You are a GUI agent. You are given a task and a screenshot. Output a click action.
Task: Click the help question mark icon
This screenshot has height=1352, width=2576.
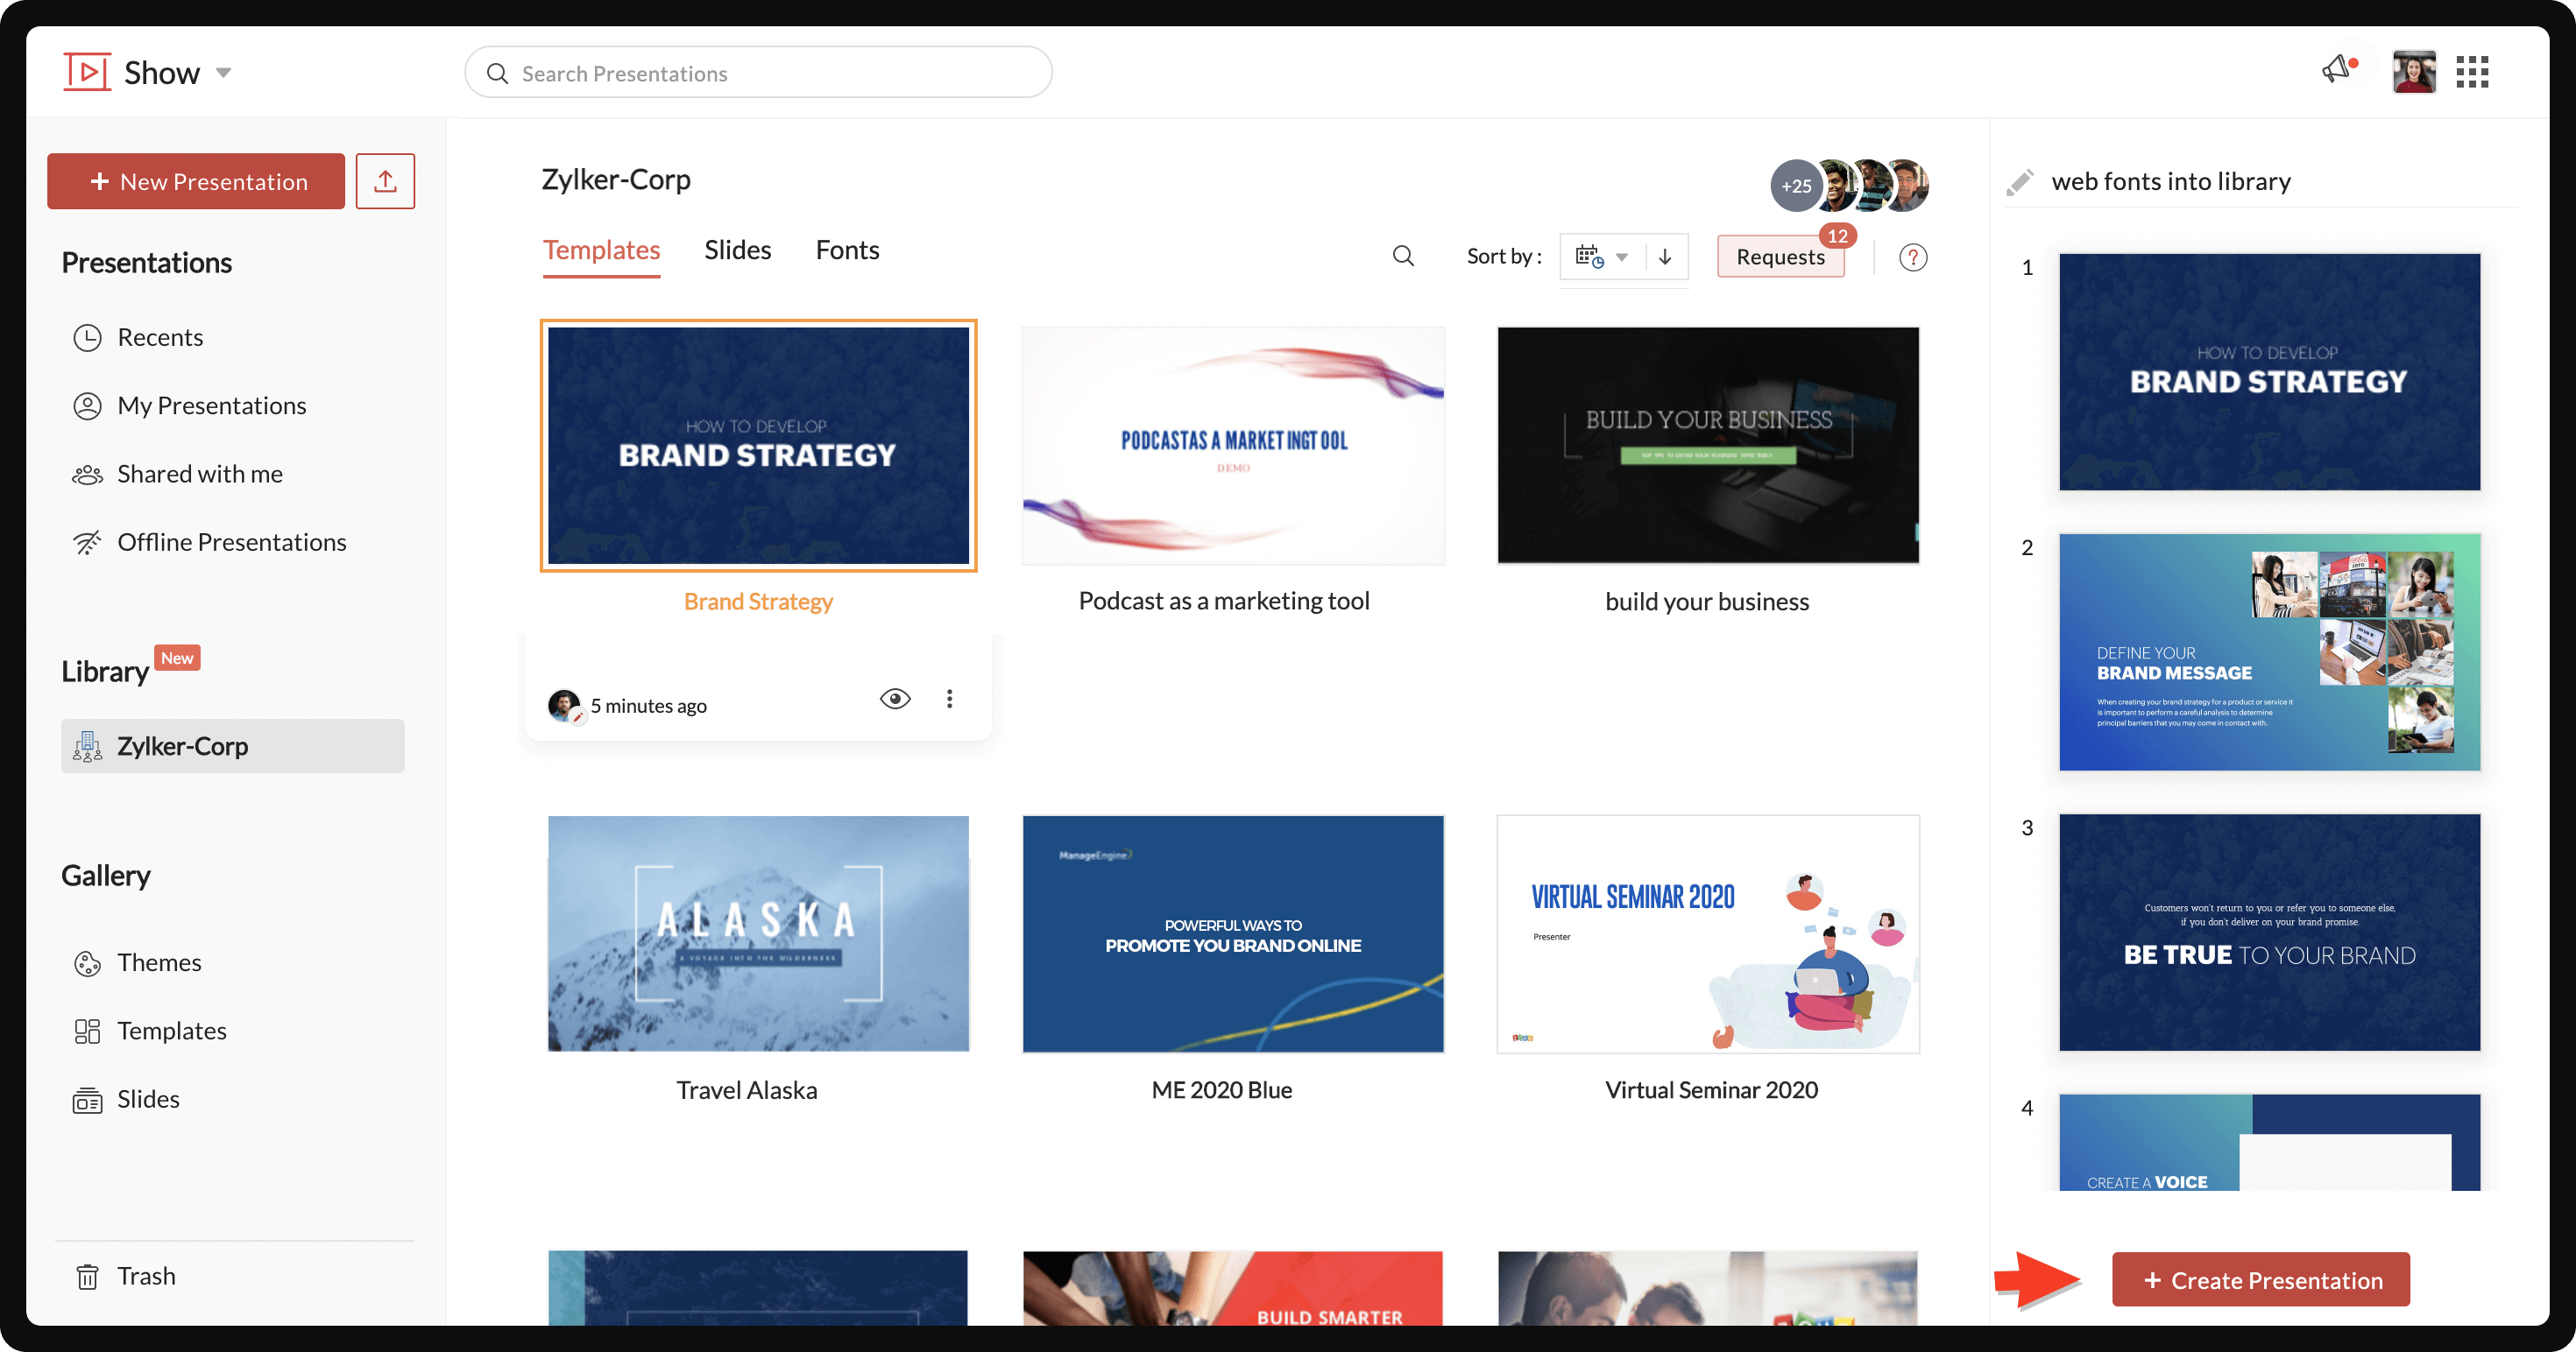tap(1912, 257)
